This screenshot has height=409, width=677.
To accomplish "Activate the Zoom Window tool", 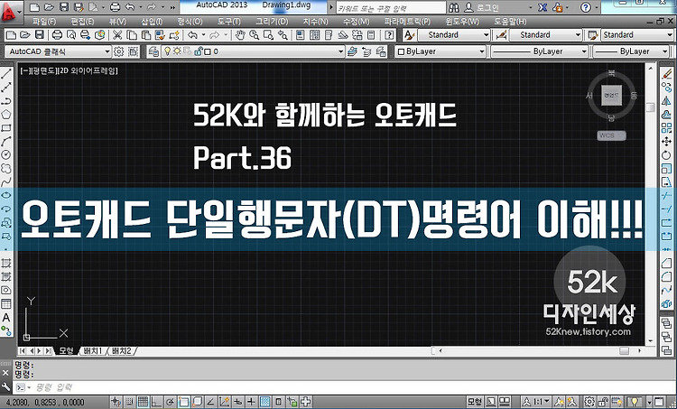I will 268,35.
